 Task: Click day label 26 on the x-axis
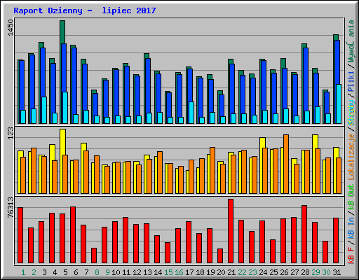284,272
